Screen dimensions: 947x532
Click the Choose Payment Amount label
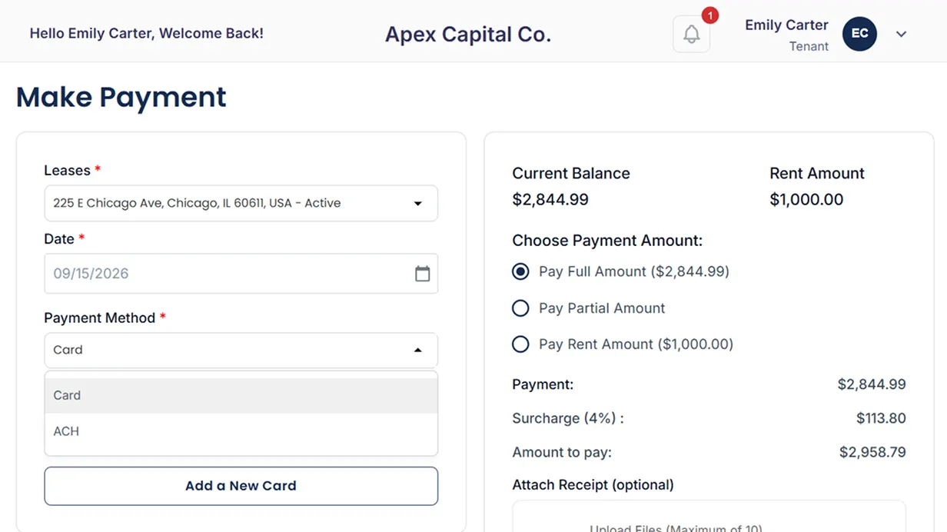[x=607, y=241]
